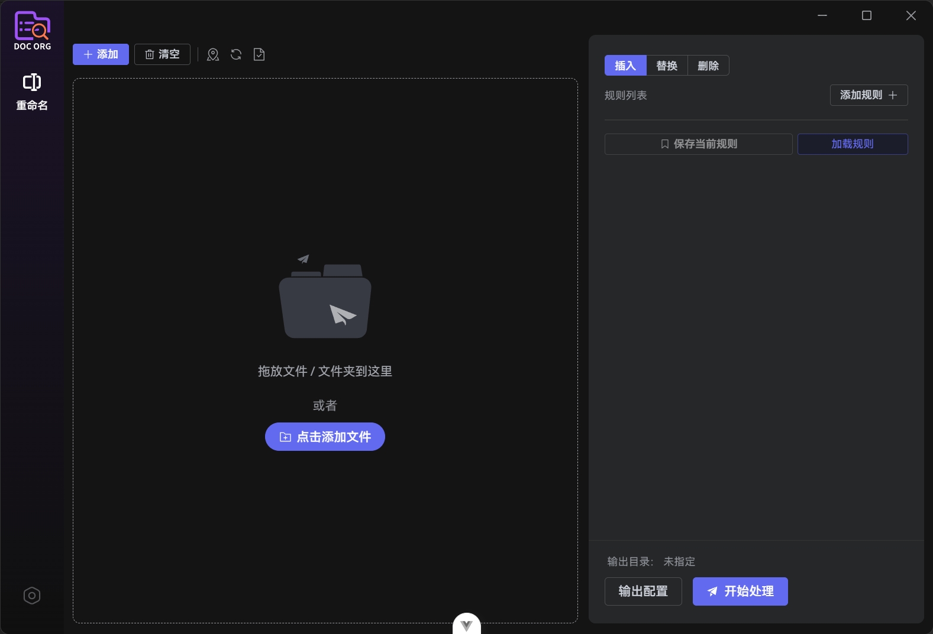This screenshot has height=634, width=933.
Task: Switch to the 删除 delete tab
Action: 708,66
